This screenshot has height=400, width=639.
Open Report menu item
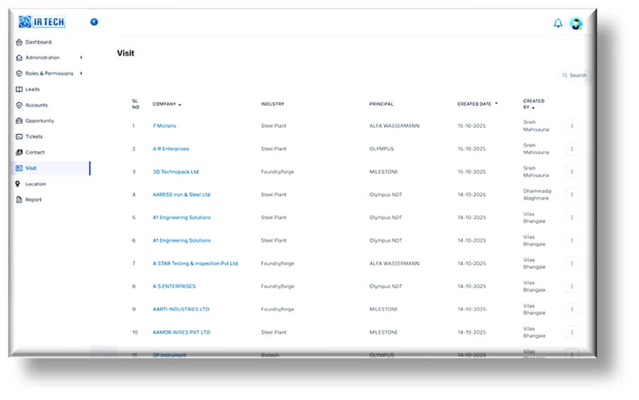click(33, 200)
